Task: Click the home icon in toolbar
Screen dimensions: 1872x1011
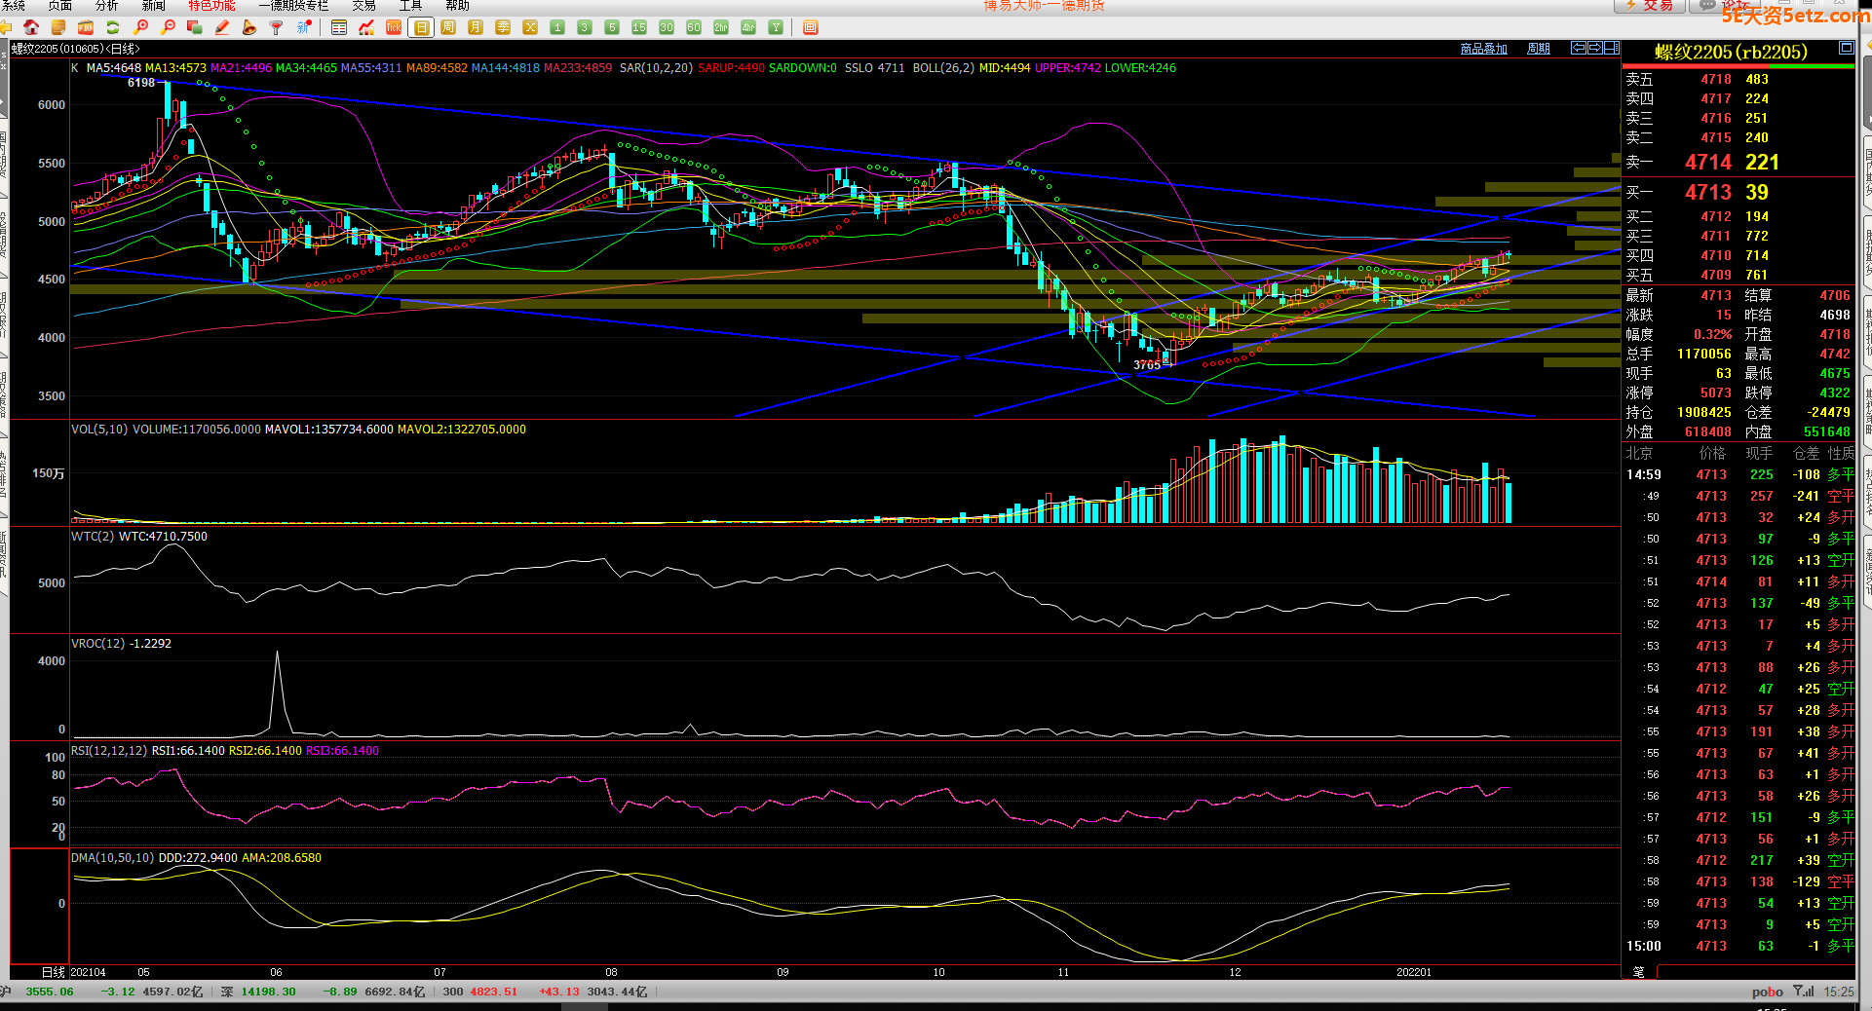Action: 31,27
